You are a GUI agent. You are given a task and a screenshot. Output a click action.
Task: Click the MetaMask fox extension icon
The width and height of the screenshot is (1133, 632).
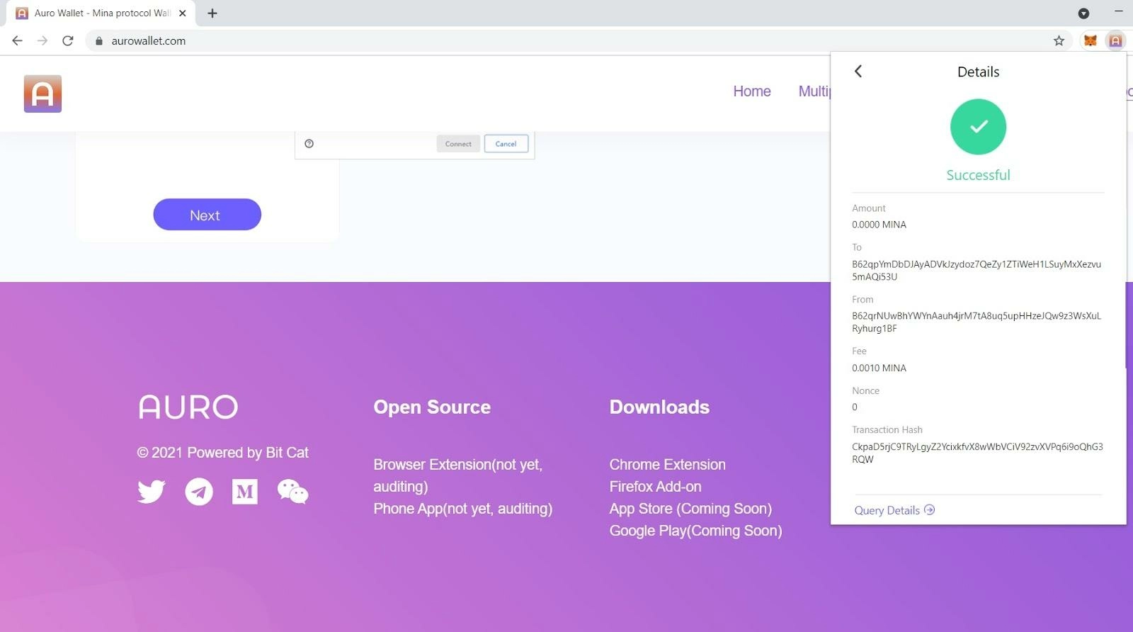[1091, 40]
